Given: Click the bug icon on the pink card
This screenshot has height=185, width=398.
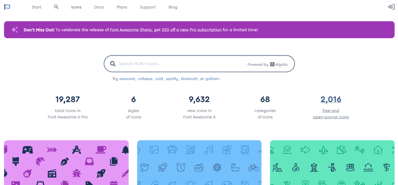Looking at the screenshot, I should pos(77,173).
